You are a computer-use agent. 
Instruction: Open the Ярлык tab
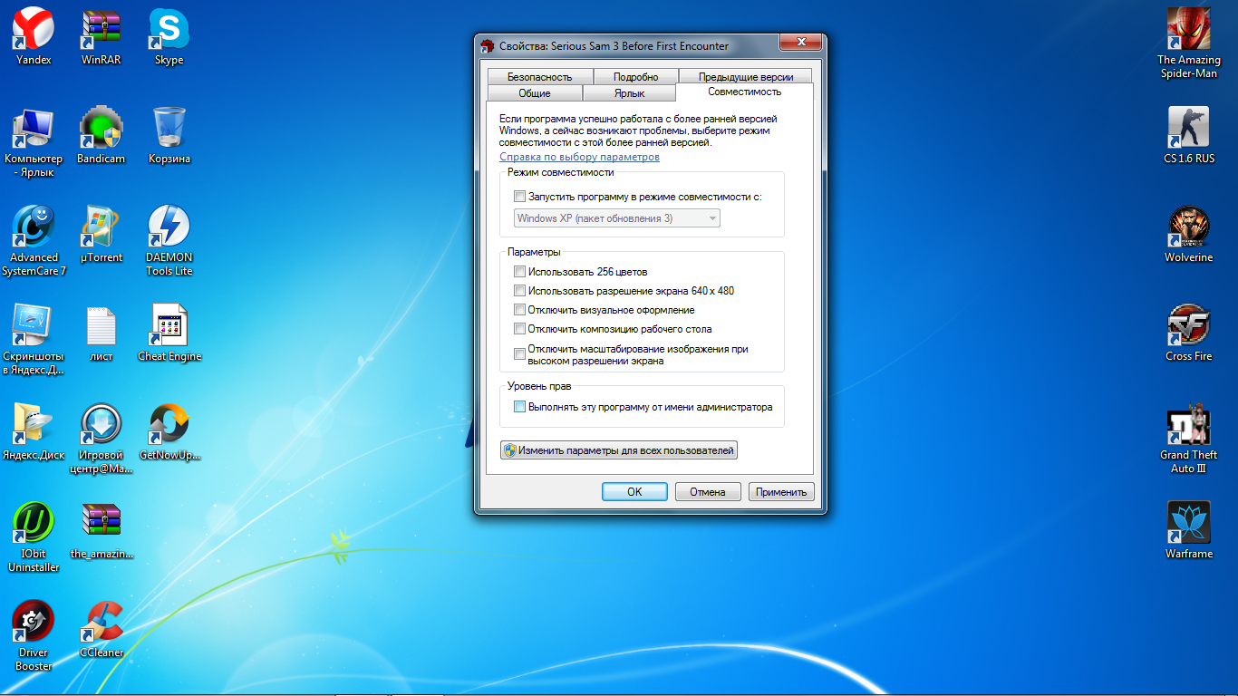pyautogui.click(x=629, y=93)
